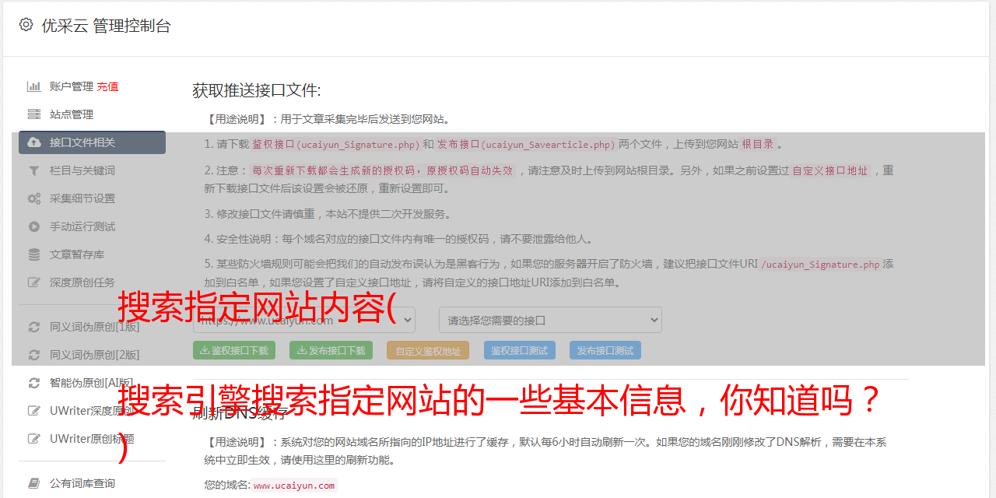The width and height of the screenshot is (996, 498).
Task: Click orange 自定义鉴权地址 button
Action: pos(428,350)
